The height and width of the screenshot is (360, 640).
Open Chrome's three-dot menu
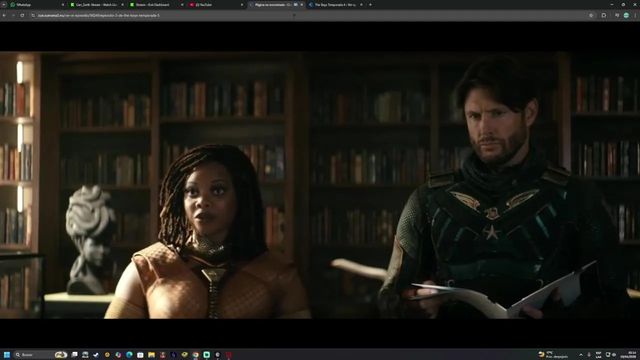(x=635, y=15)
